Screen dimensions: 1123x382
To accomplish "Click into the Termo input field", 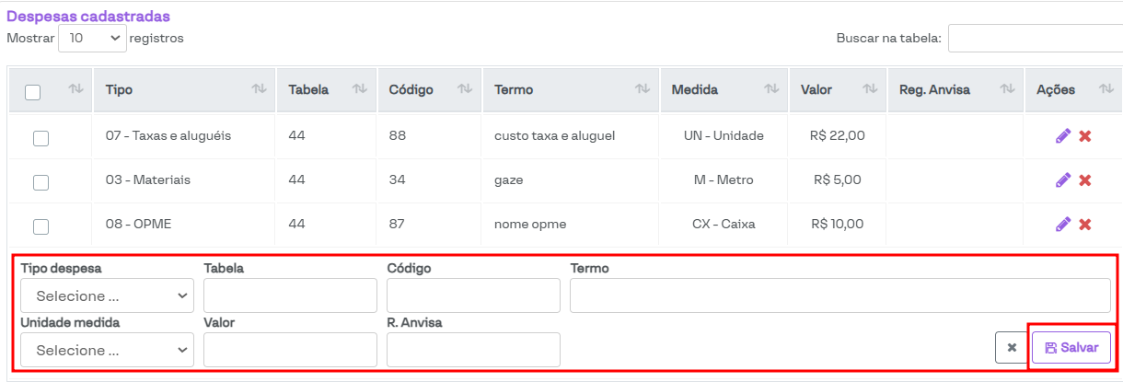I will (839, 296).
